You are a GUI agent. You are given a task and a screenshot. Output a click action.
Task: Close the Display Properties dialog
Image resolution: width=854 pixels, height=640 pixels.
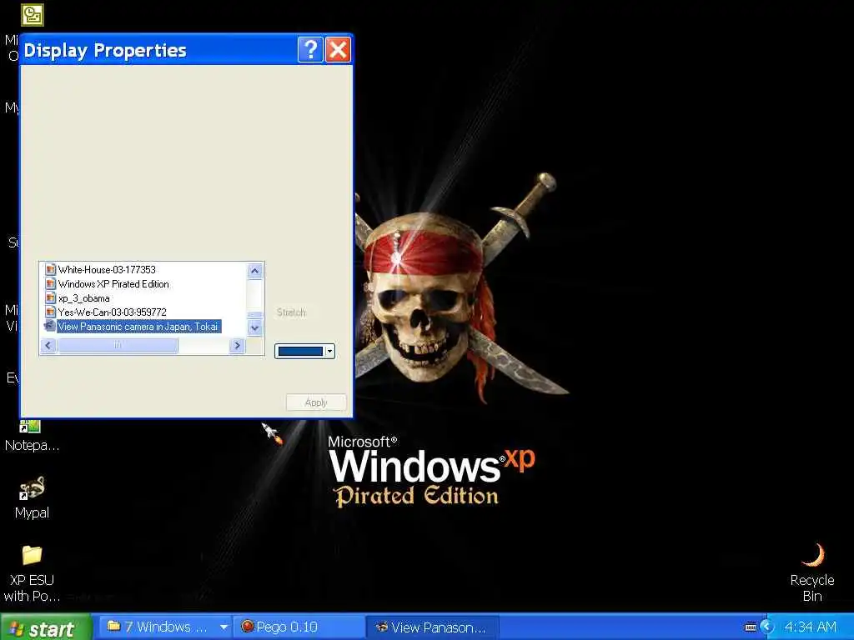(339, 50)
